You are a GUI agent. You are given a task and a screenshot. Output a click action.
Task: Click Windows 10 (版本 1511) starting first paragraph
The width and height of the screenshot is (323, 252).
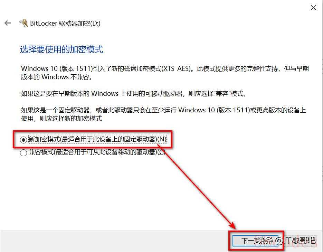[x=57, y=68]
